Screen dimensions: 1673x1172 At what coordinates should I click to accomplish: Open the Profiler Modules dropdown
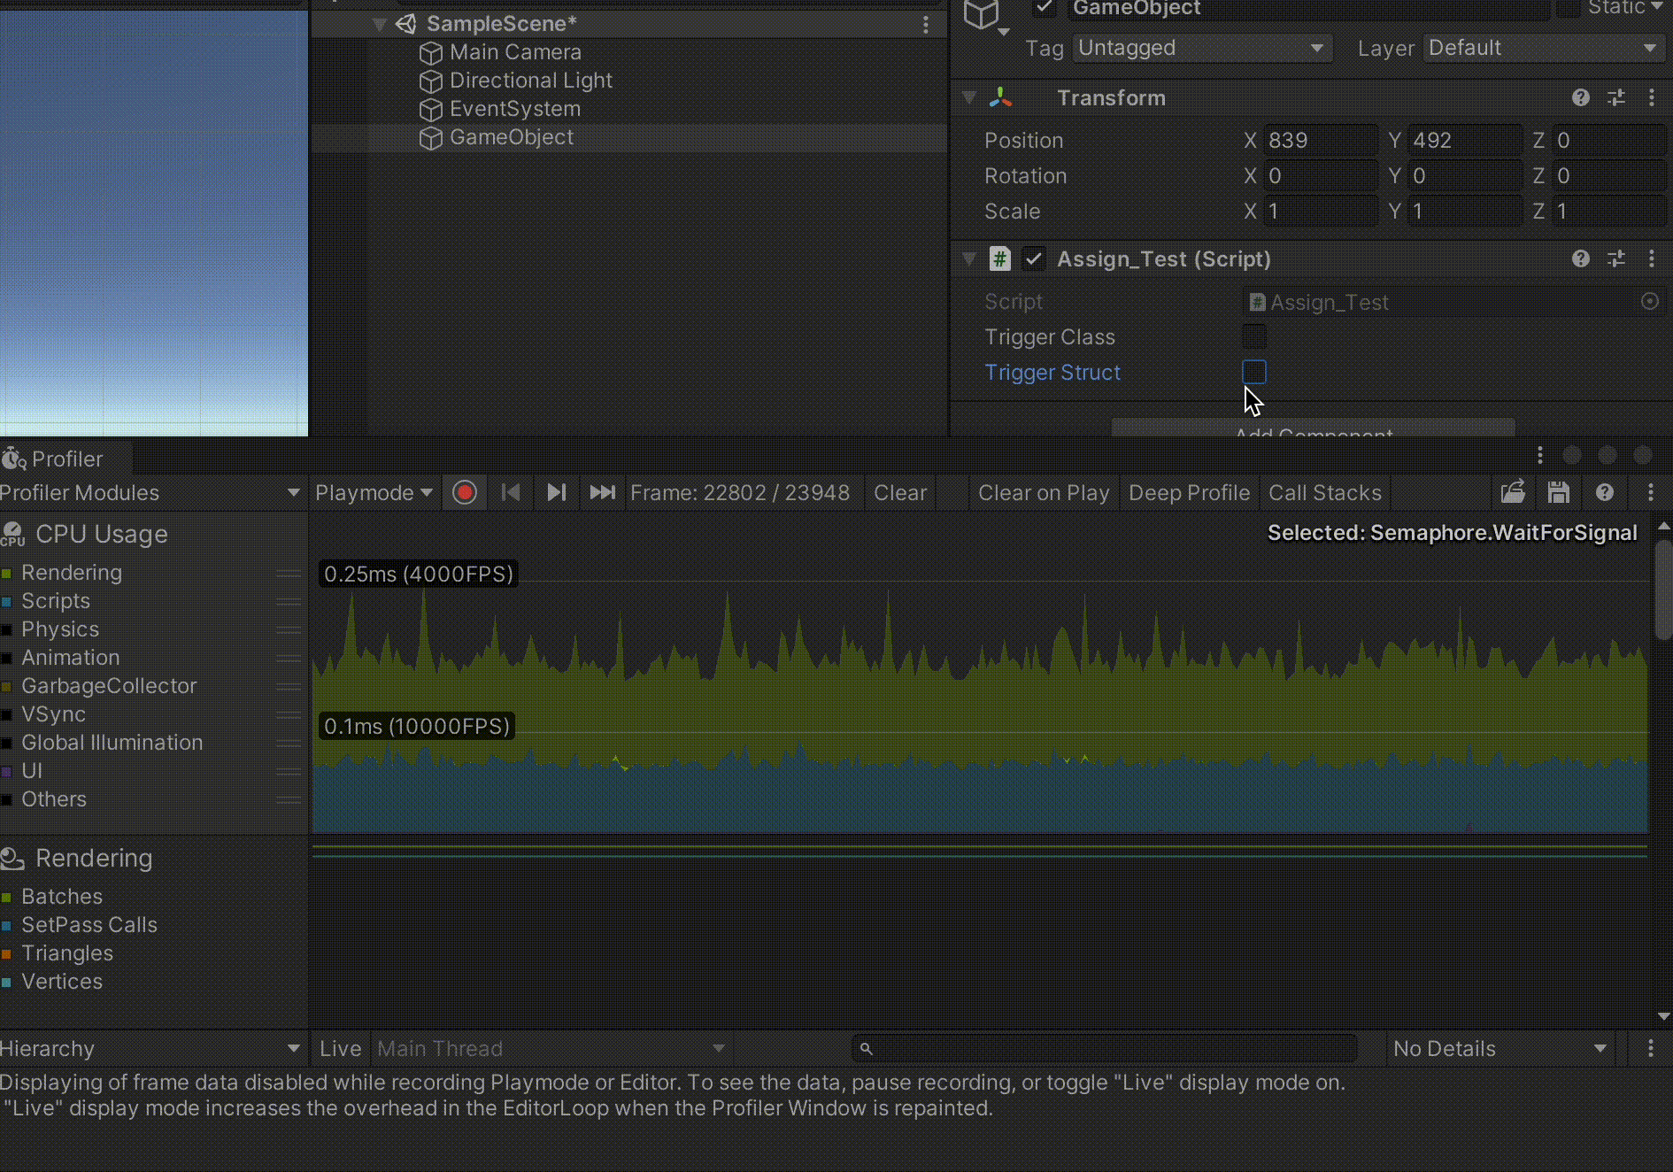[152, 492]
